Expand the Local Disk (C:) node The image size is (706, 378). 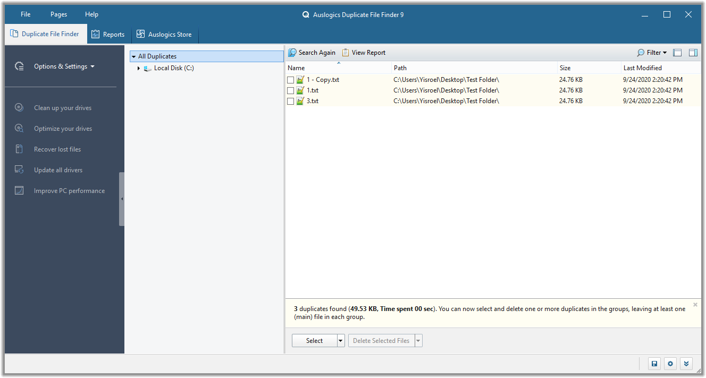point(139,69)
